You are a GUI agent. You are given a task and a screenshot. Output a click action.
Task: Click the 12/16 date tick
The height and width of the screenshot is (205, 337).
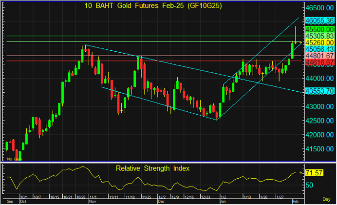coord(189,197)
